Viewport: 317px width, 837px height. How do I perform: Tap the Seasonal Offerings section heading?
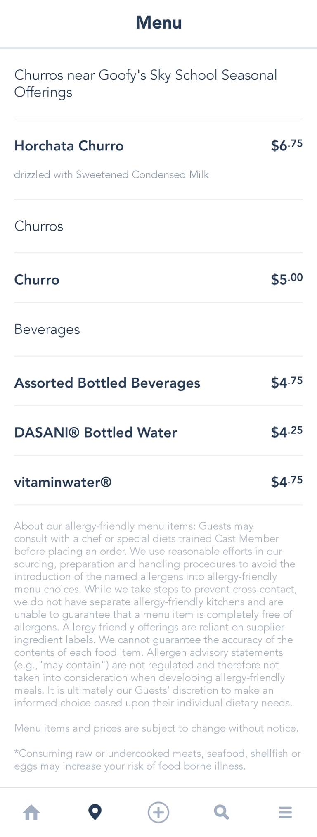coord(145,83)
